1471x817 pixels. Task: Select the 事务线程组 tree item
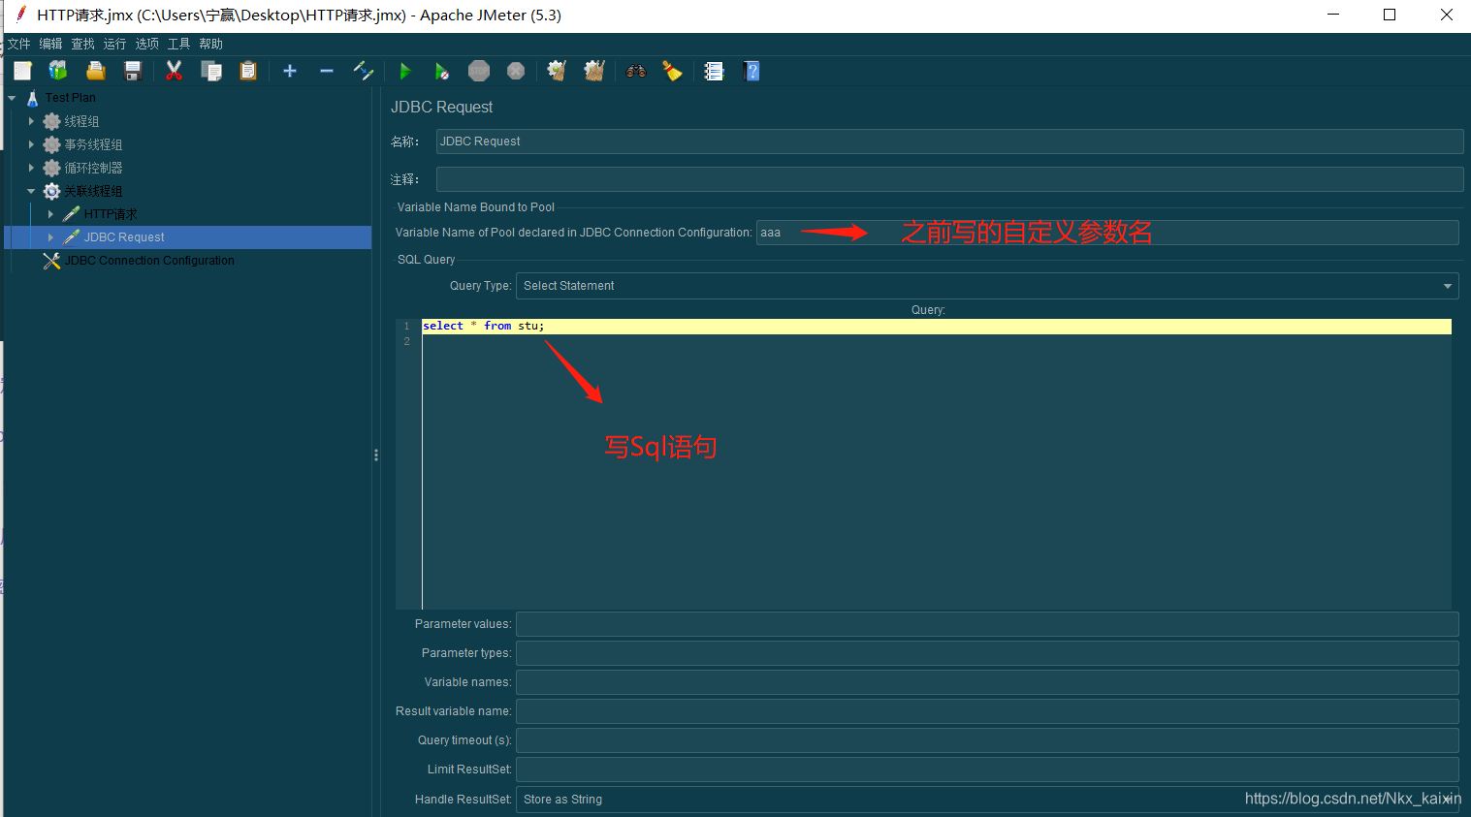click(93, 144)
